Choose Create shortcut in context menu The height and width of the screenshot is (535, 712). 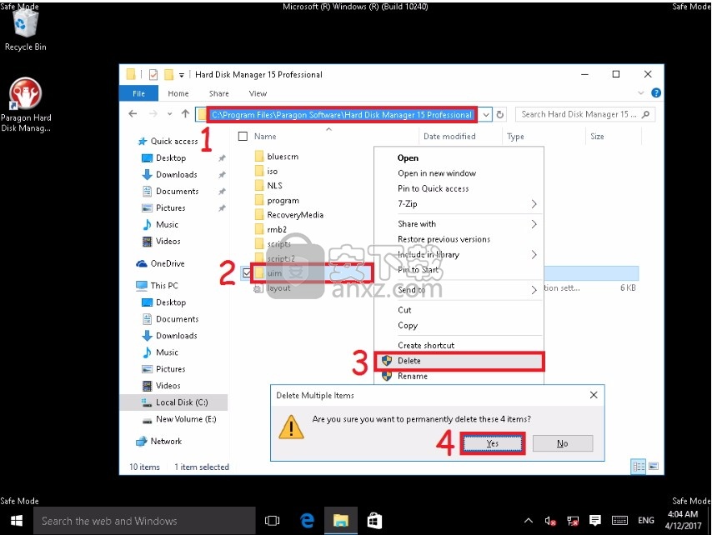(x=459, y=345)
